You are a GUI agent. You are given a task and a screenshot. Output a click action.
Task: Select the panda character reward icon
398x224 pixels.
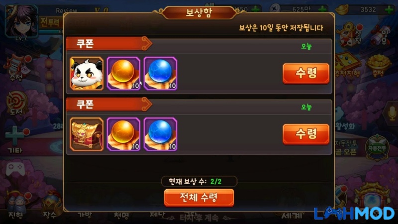[x=87, y=74]
